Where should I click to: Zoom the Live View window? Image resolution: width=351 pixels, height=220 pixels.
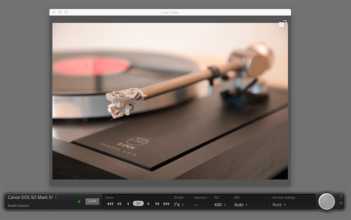point(66,12)
